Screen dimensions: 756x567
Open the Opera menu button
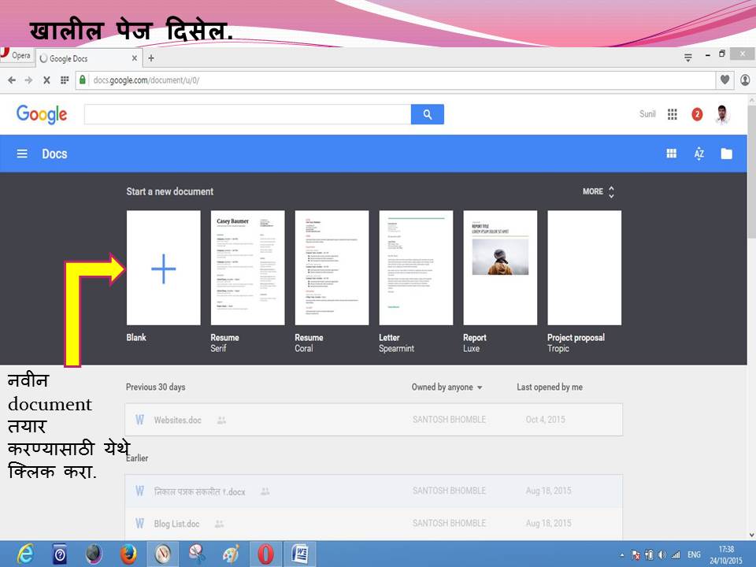click(x=16, y=55)
